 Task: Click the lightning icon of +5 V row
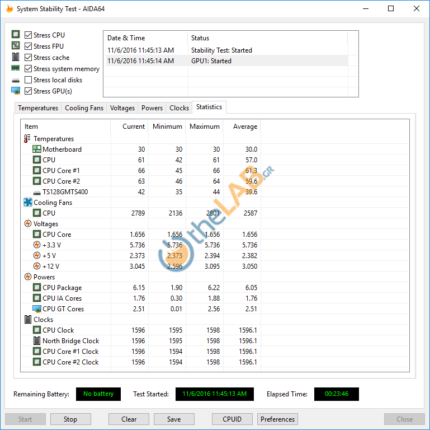click(x=37, y=255)
